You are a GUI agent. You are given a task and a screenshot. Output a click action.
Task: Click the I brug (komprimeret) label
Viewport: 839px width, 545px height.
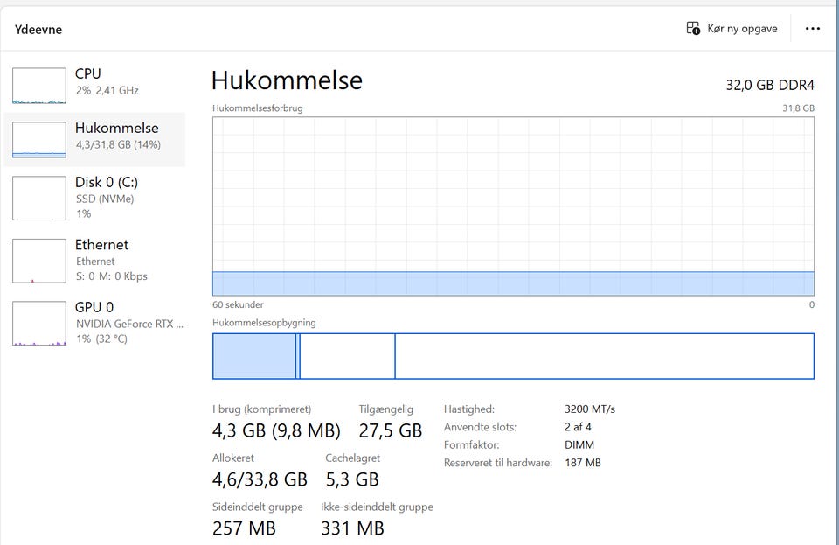(261, 409)
